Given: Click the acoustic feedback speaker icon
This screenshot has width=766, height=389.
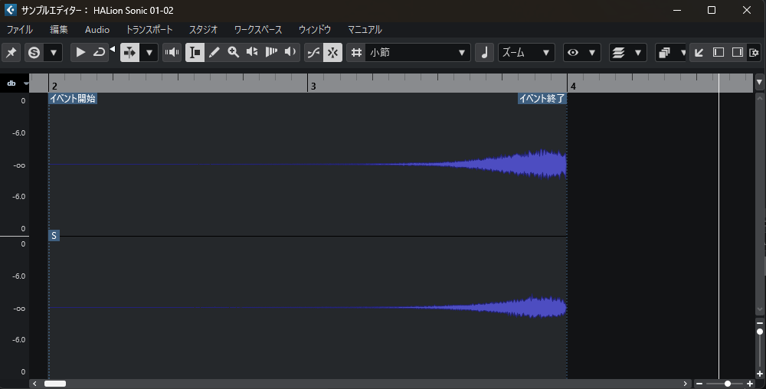Looking at the screenshot, I should pyautogui.click(x=172, y=52).
